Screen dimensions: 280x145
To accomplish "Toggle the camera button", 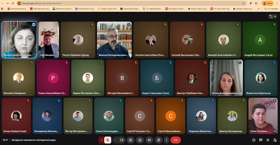I will (x=122, y=140).
